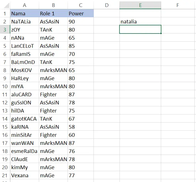This screenshot has height=182, width=196.
Task: Select cell containing 'hilDA'
Action: [25, 111]
